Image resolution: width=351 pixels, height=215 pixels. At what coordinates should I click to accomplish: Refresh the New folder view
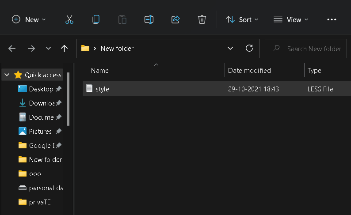pos(249,49)
